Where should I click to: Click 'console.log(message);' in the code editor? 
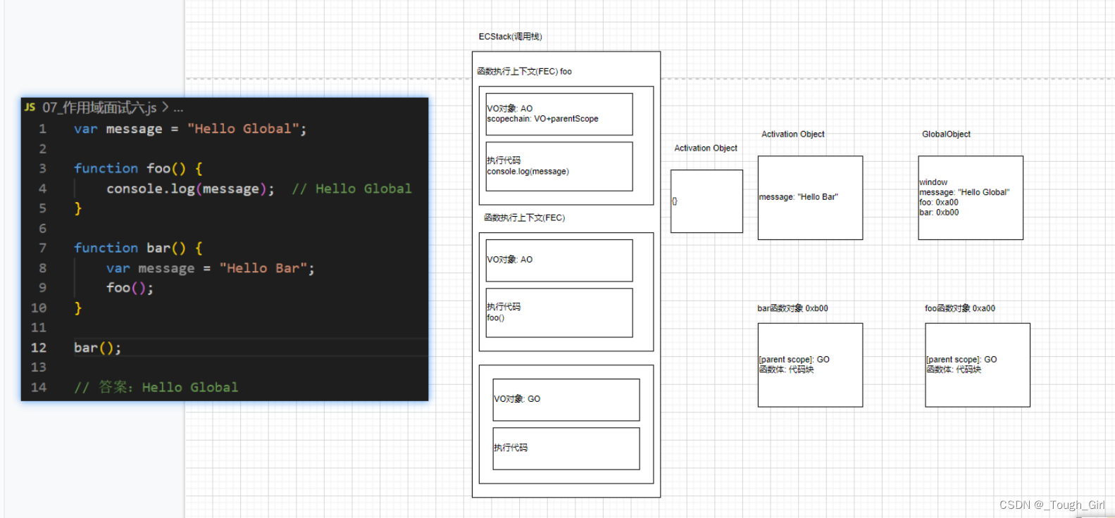[x=190, y=189]
